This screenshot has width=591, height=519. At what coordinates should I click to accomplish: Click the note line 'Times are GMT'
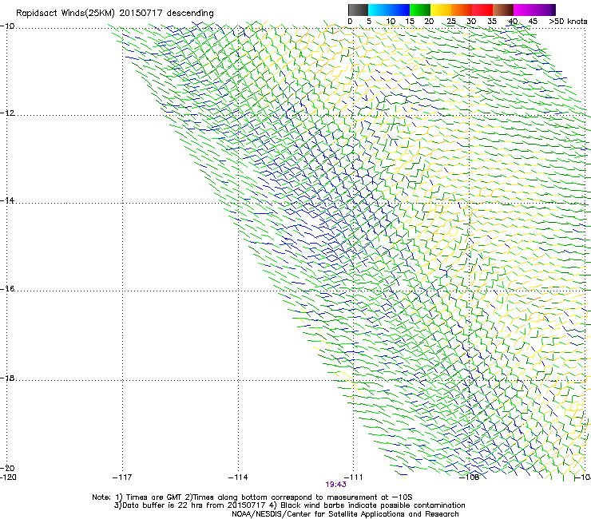[252, 497]
